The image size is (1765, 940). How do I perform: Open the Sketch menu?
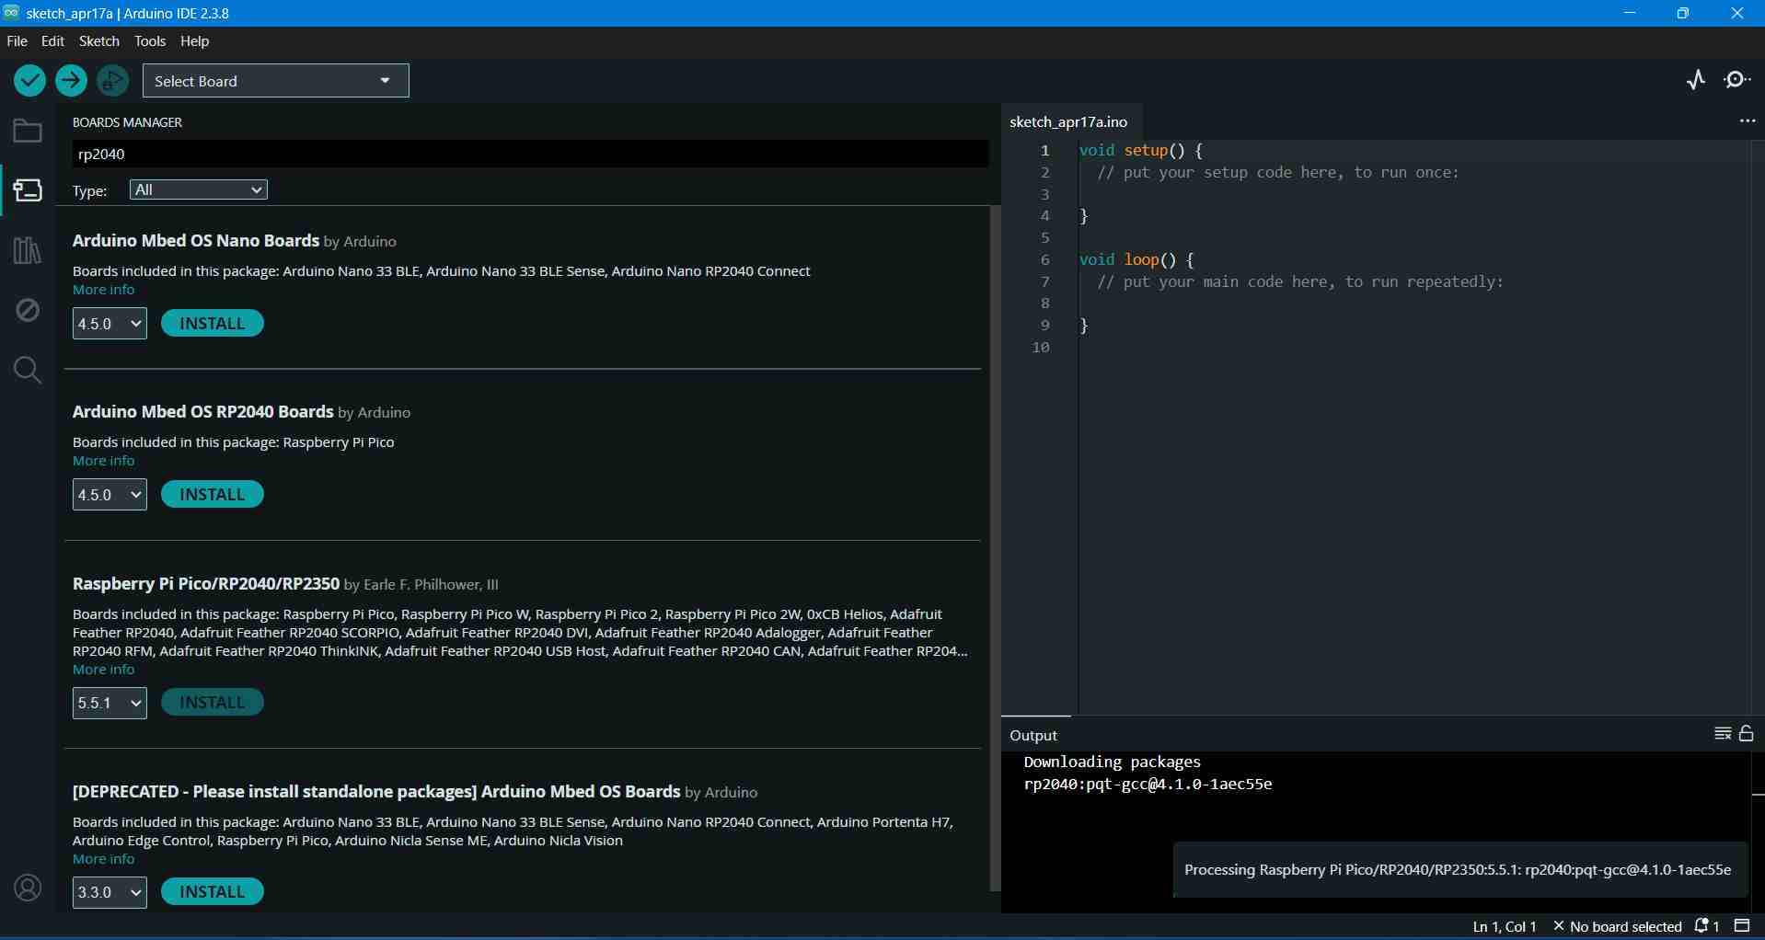pos(99,41)
